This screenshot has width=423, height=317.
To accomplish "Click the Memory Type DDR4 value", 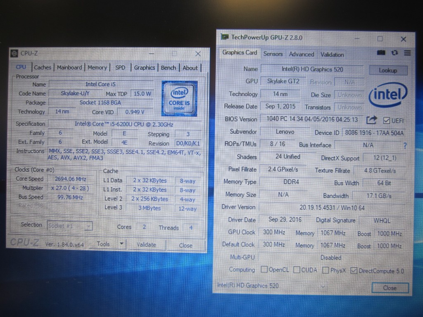I will coord(291,182).
